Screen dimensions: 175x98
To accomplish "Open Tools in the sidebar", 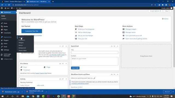I will pos(5,47).
